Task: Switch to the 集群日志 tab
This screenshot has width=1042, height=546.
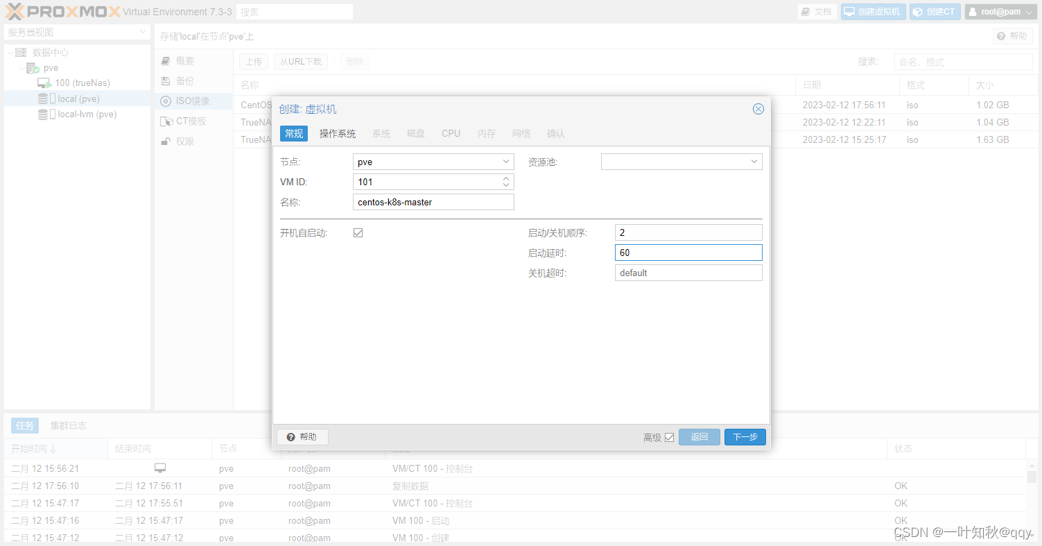Action: 69,425
